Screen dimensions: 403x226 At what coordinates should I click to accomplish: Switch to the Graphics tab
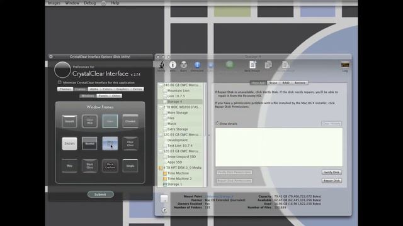pyautogui.click(x=122, y=89)
